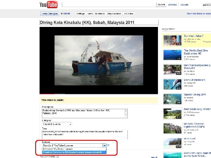Open the Sipadan Diving 2011 title link

pyautogui.click(x=195, y=95)
